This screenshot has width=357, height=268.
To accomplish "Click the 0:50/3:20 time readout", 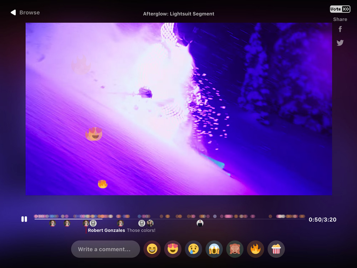I will (322, 220).
